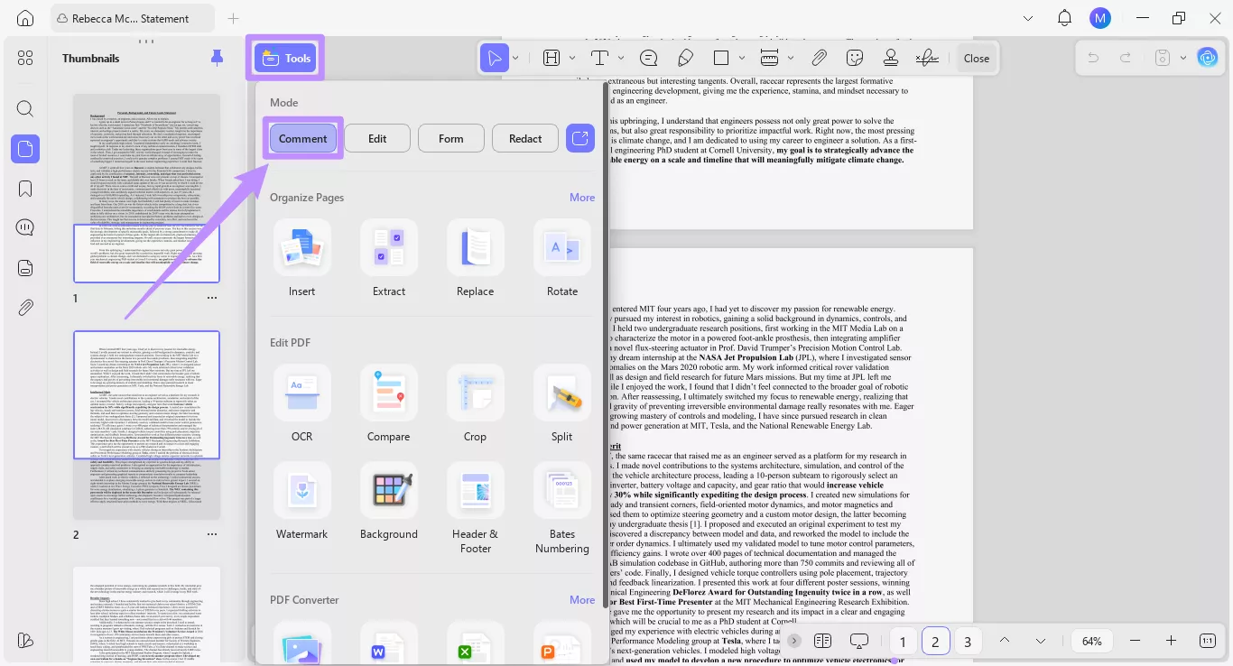
Task: Click the notification bell icon
Action: pyautogui.click(x=1065, y=18)
